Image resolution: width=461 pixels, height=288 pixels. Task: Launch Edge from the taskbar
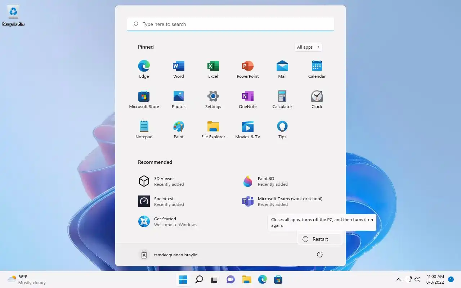tap(263, 279)
